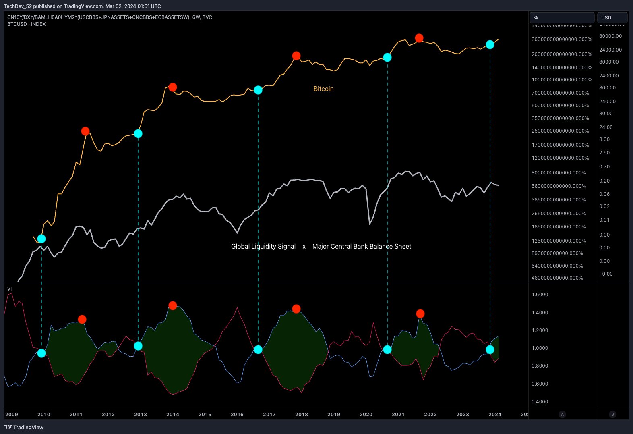633x434 pixels.
Task: Click the cyan dot on Bitcoin line near 2013
Action: (138, 133)
